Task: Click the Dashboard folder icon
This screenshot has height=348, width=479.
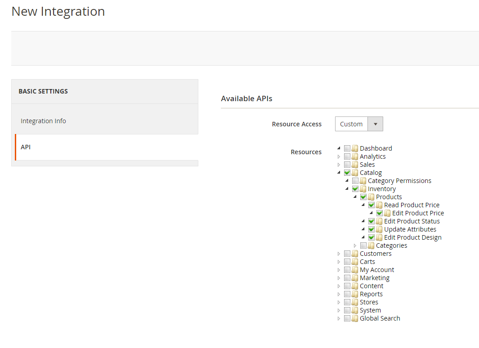Action: (355, 148)
